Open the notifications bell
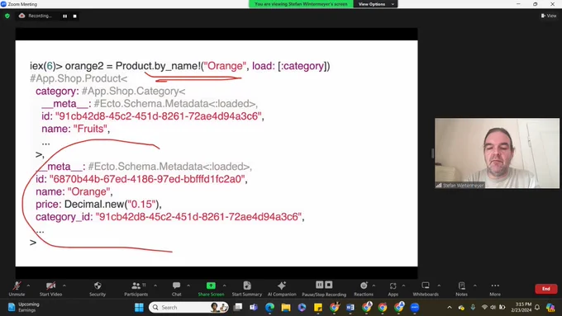Viewport: 562px width, 316px height. (537, 308)
